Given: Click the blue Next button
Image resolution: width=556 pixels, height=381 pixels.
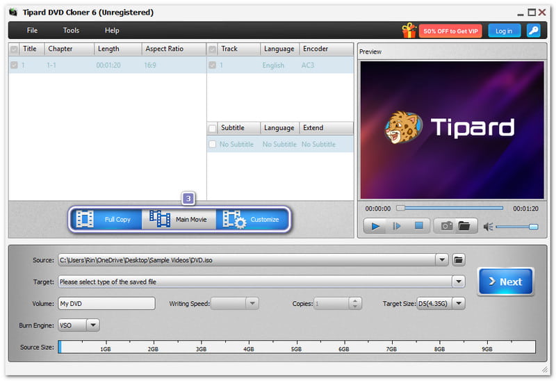Looking at the screenshot, I should (505, 282).
